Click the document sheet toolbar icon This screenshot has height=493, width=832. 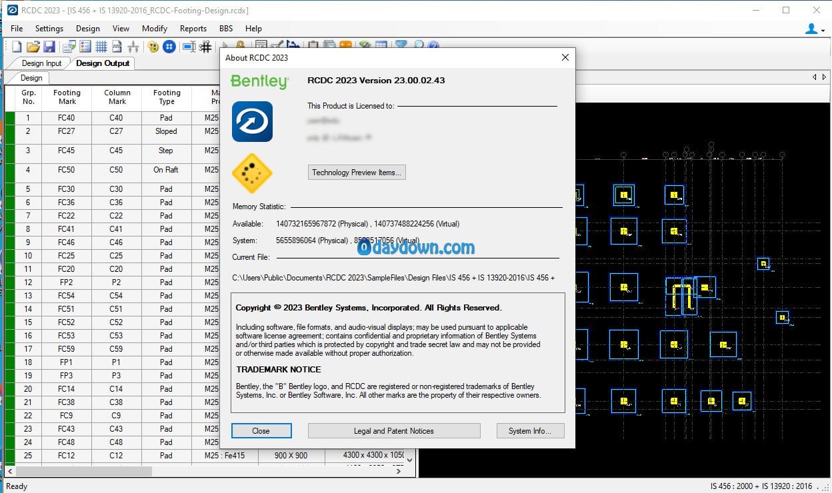coord(117,47)
